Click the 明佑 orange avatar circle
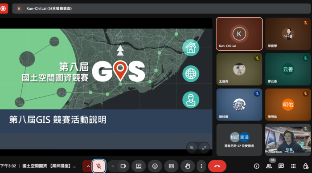Screen dimensions: 312x173 tap(288, 105)
